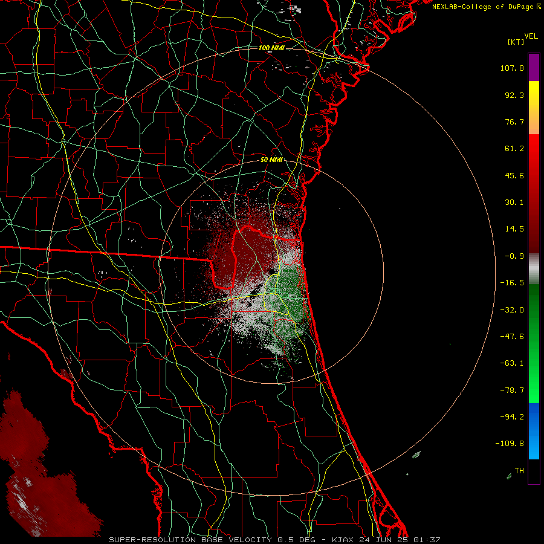Click the yellow-orange segment of the color bar
Image resolution: width=544 pixels, height=544 pixels.
pos(534,108)
